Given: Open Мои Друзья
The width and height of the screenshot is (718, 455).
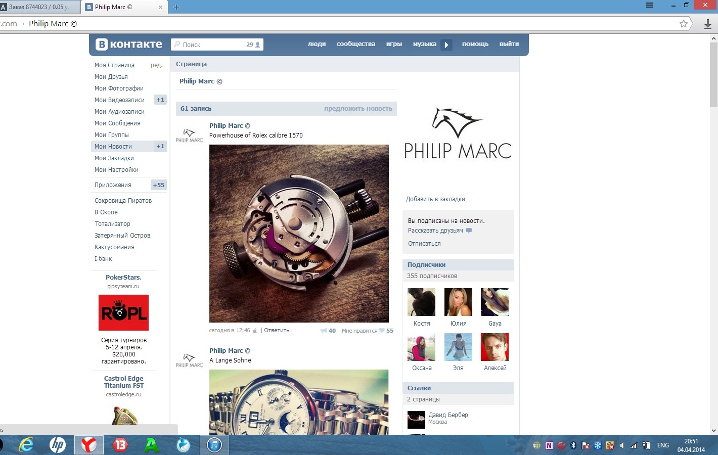Looking at the screenshot, I should click(111, 77).
